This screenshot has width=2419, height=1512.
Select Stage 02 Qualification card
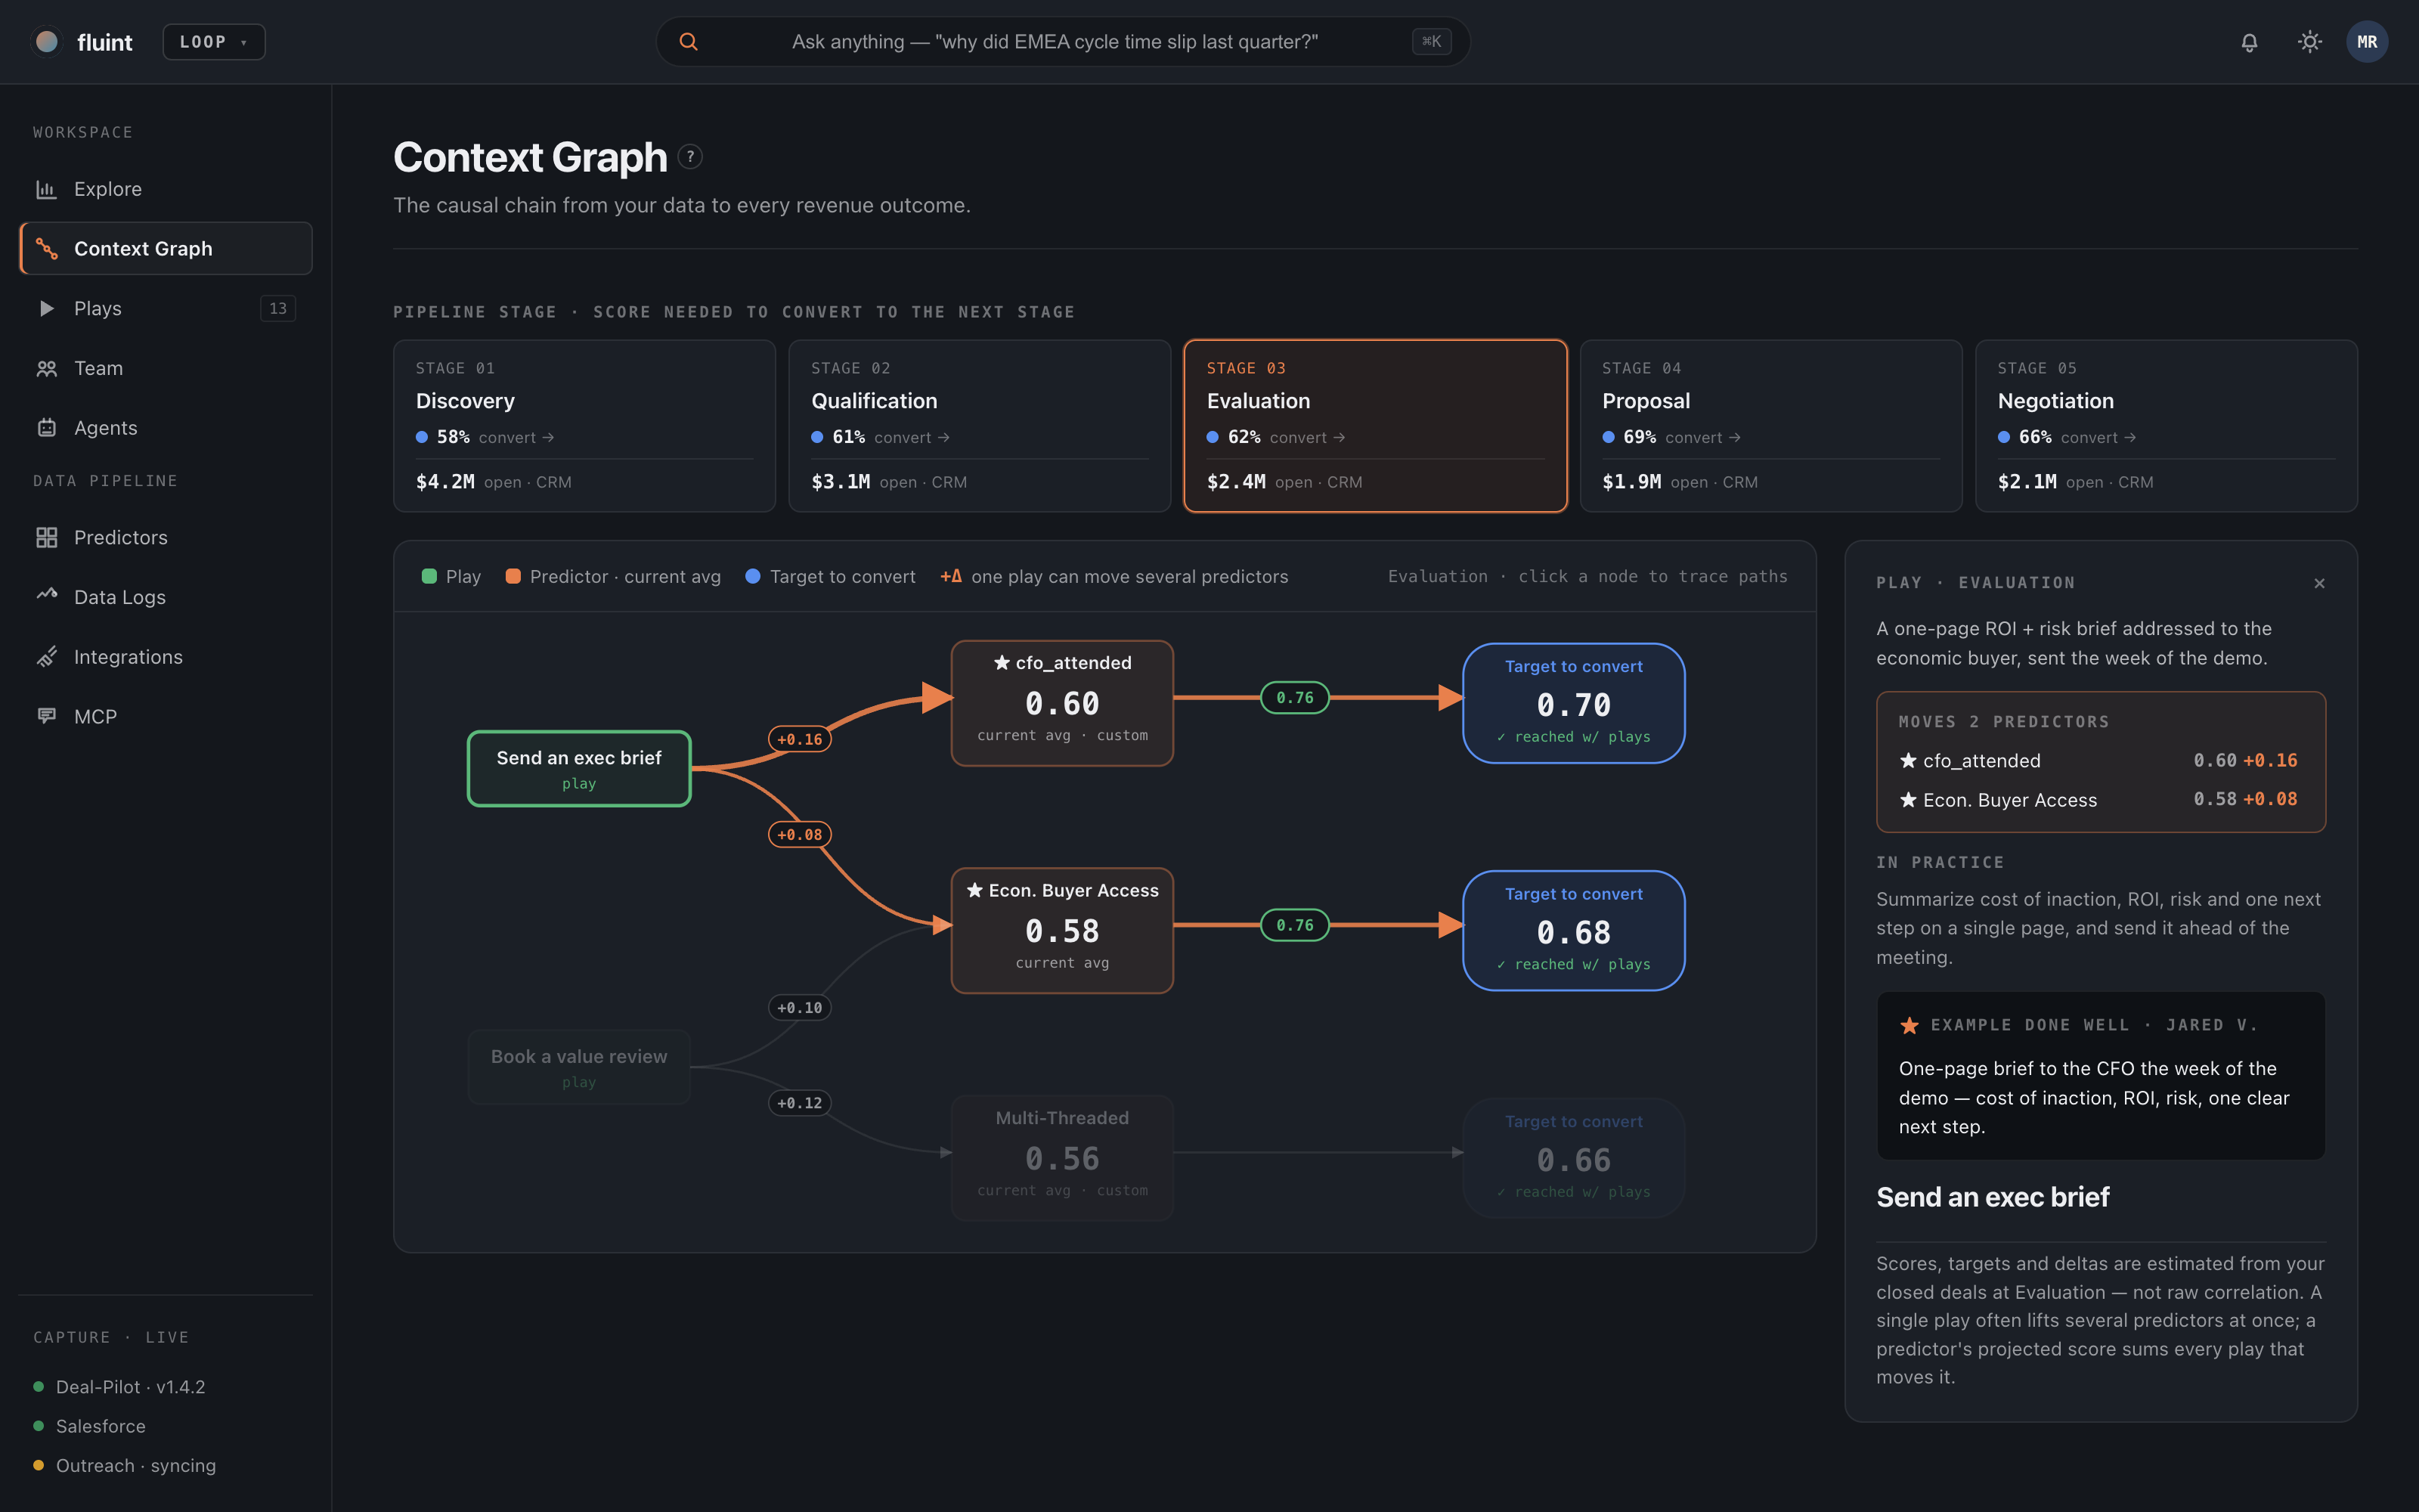(980, 426)
